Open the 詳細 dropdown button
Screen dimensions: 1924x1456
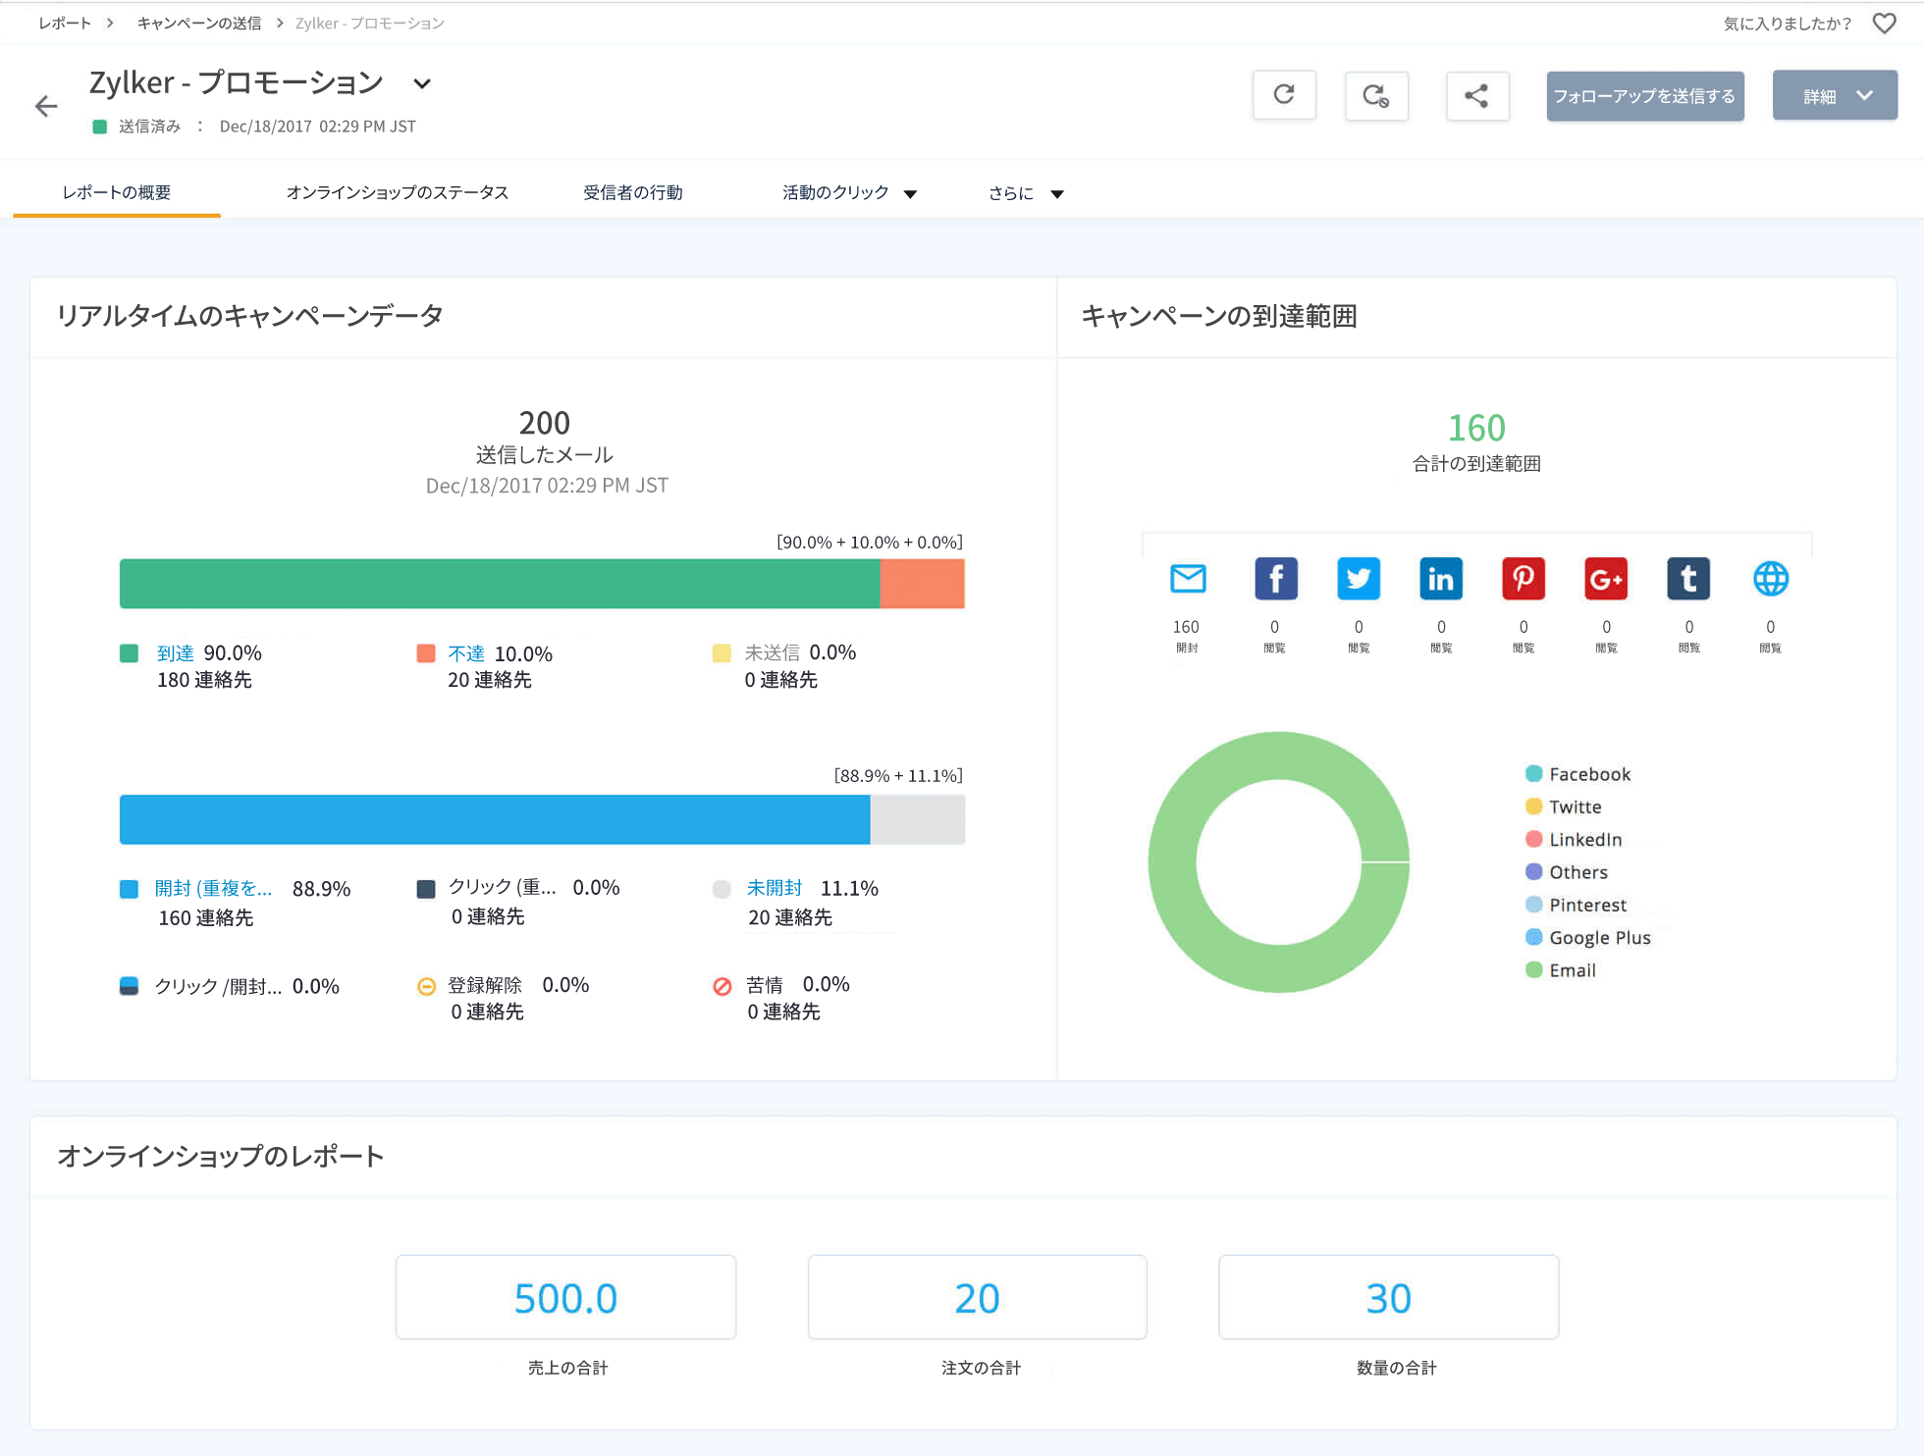coord(1834,95)
